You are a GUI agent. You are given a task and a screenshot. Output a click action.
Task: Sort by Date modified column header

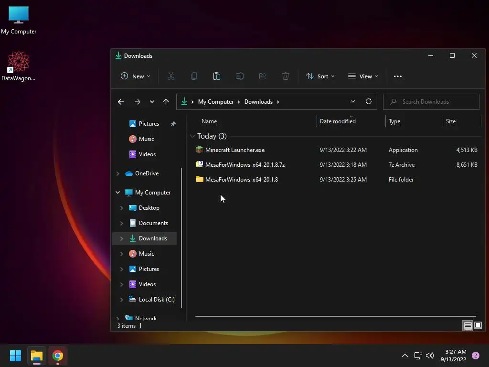pos(338,121)
